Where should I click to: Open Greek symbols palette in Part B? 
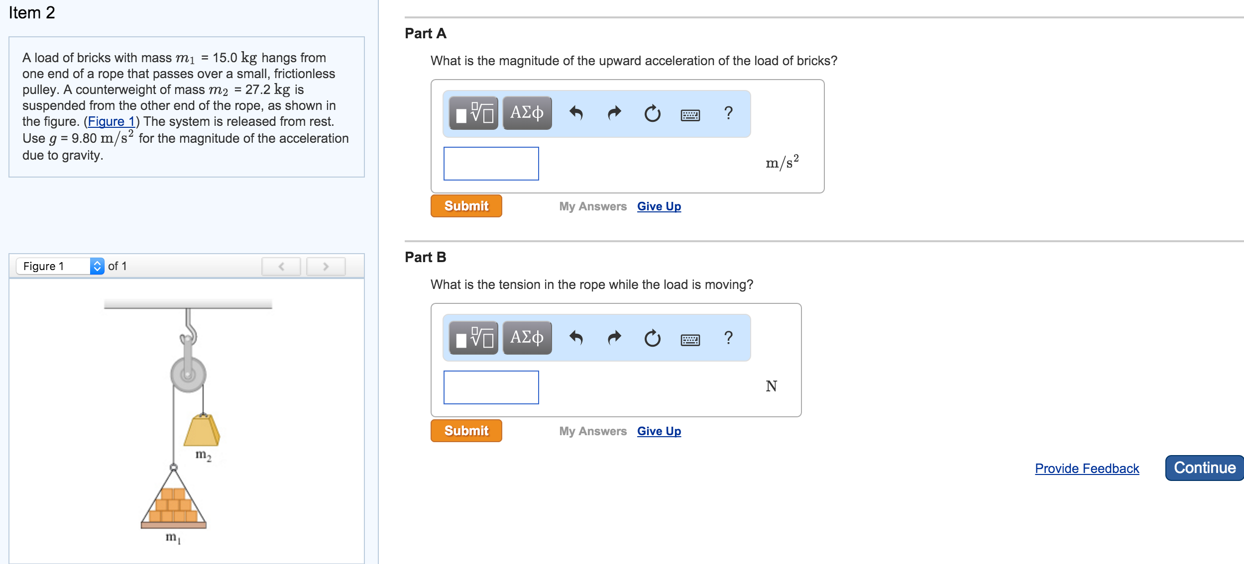point(527,338)
